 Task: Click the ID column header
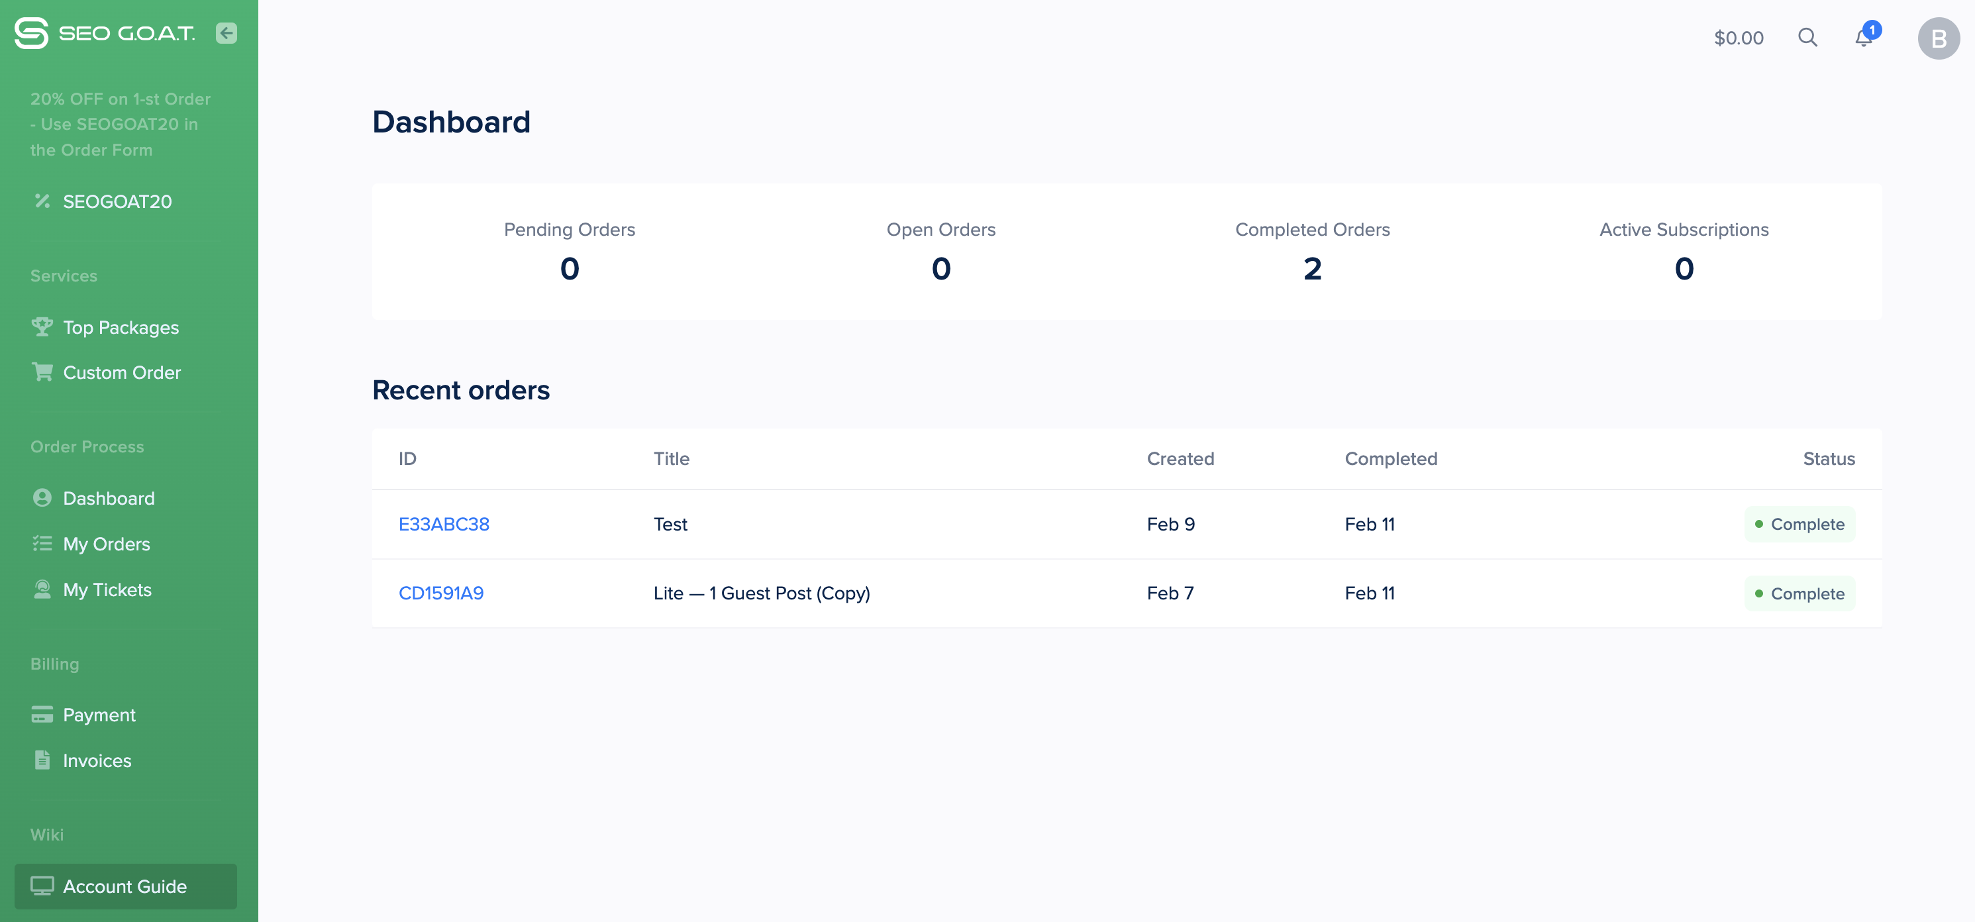pyautogui.click(x=407, y=459)
